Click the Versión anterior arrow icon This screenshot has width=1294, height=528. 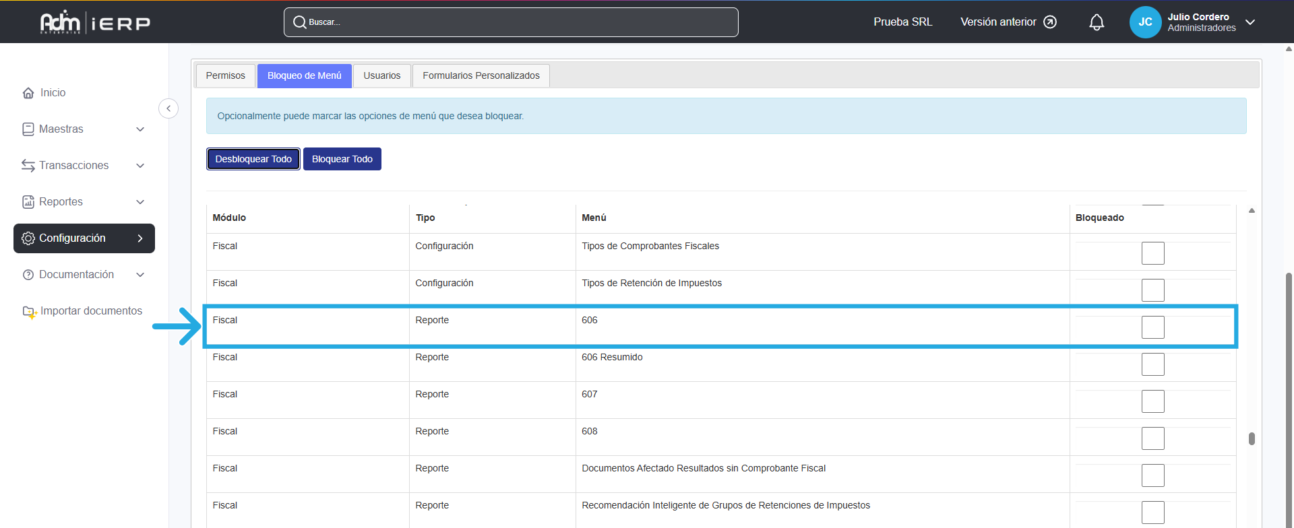coord(1050,22)
